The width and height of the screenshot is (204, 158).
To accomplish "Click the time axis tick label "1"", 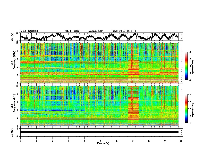I will (36, 141).
